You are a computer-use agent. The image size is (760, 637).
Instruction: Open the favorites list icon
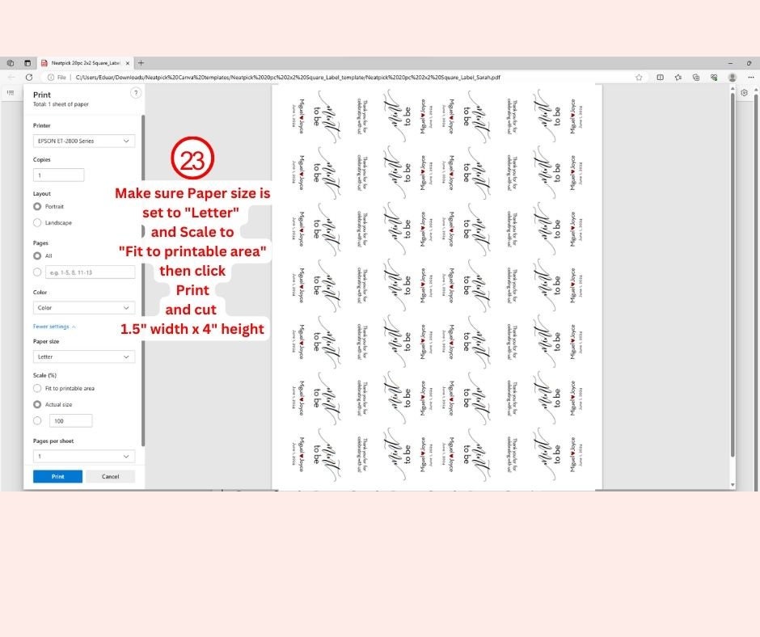click(x=678, y=77)
